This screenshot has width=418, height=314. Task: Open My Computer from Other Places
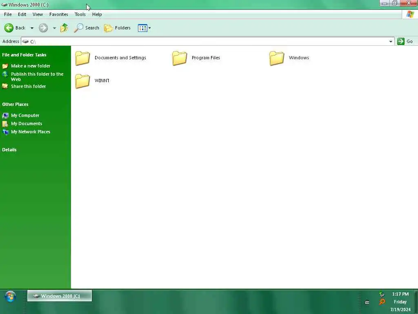(x=25, y=115)
